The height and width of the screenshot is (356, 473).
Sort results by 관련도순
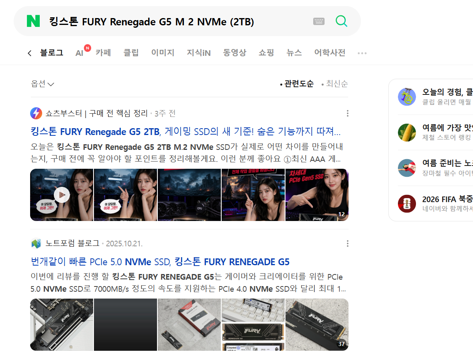pyautogui.click(x=297, y=84)
